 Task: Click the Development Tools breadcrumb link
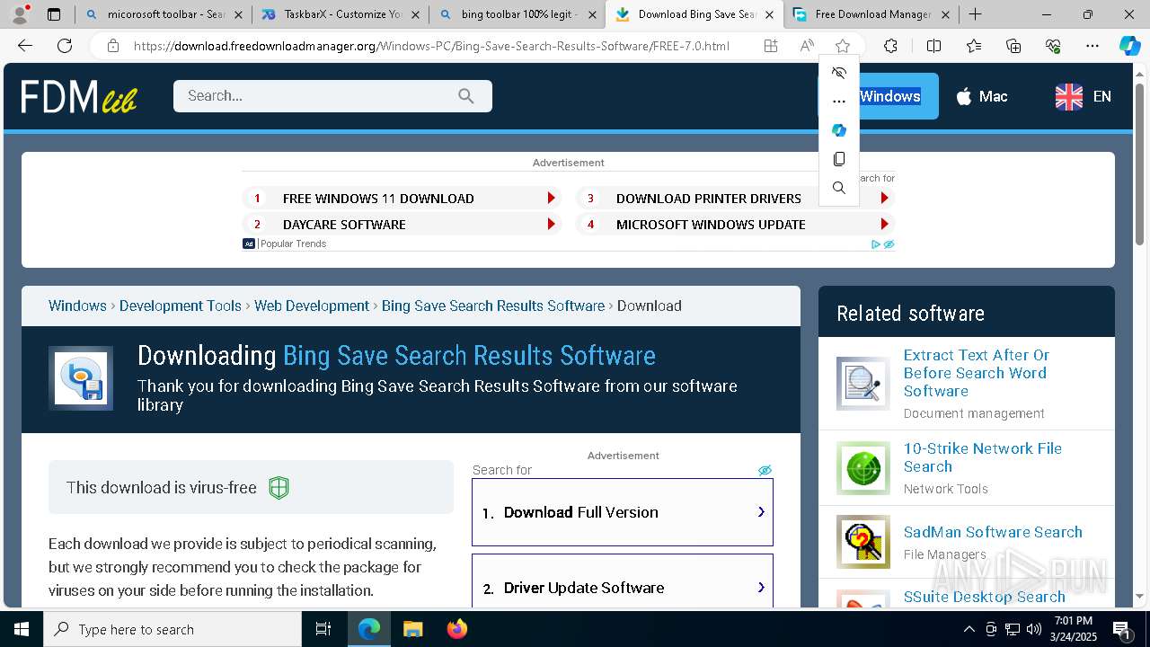pyautogui.click(x=181, y=306)
